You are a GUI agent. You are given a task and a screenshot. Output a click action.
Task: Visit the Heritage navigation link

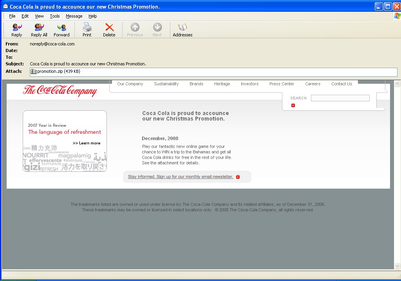pyautogui.click(x=222, y=84)
